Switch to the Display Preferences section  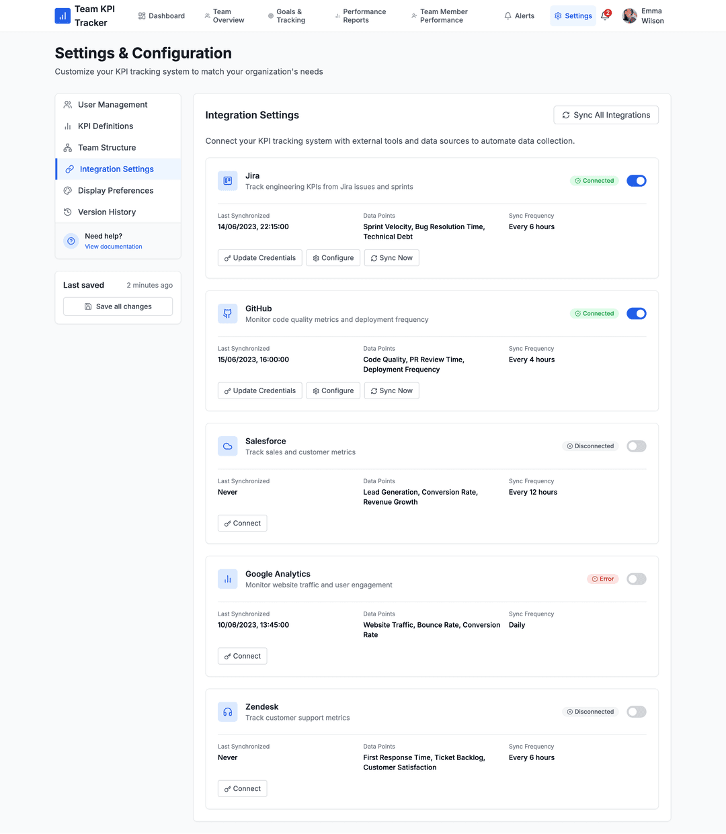pos(115,190)
